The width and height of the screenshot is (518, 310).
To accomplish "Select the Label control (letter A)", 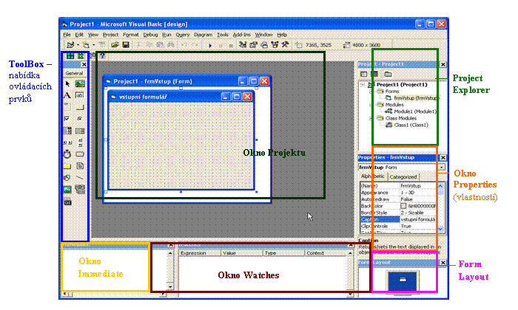I will [x=67, y=95].
